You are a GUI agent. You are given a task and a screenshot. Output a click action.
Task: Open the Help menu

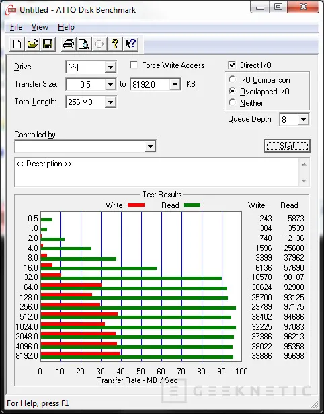point(66,27)
